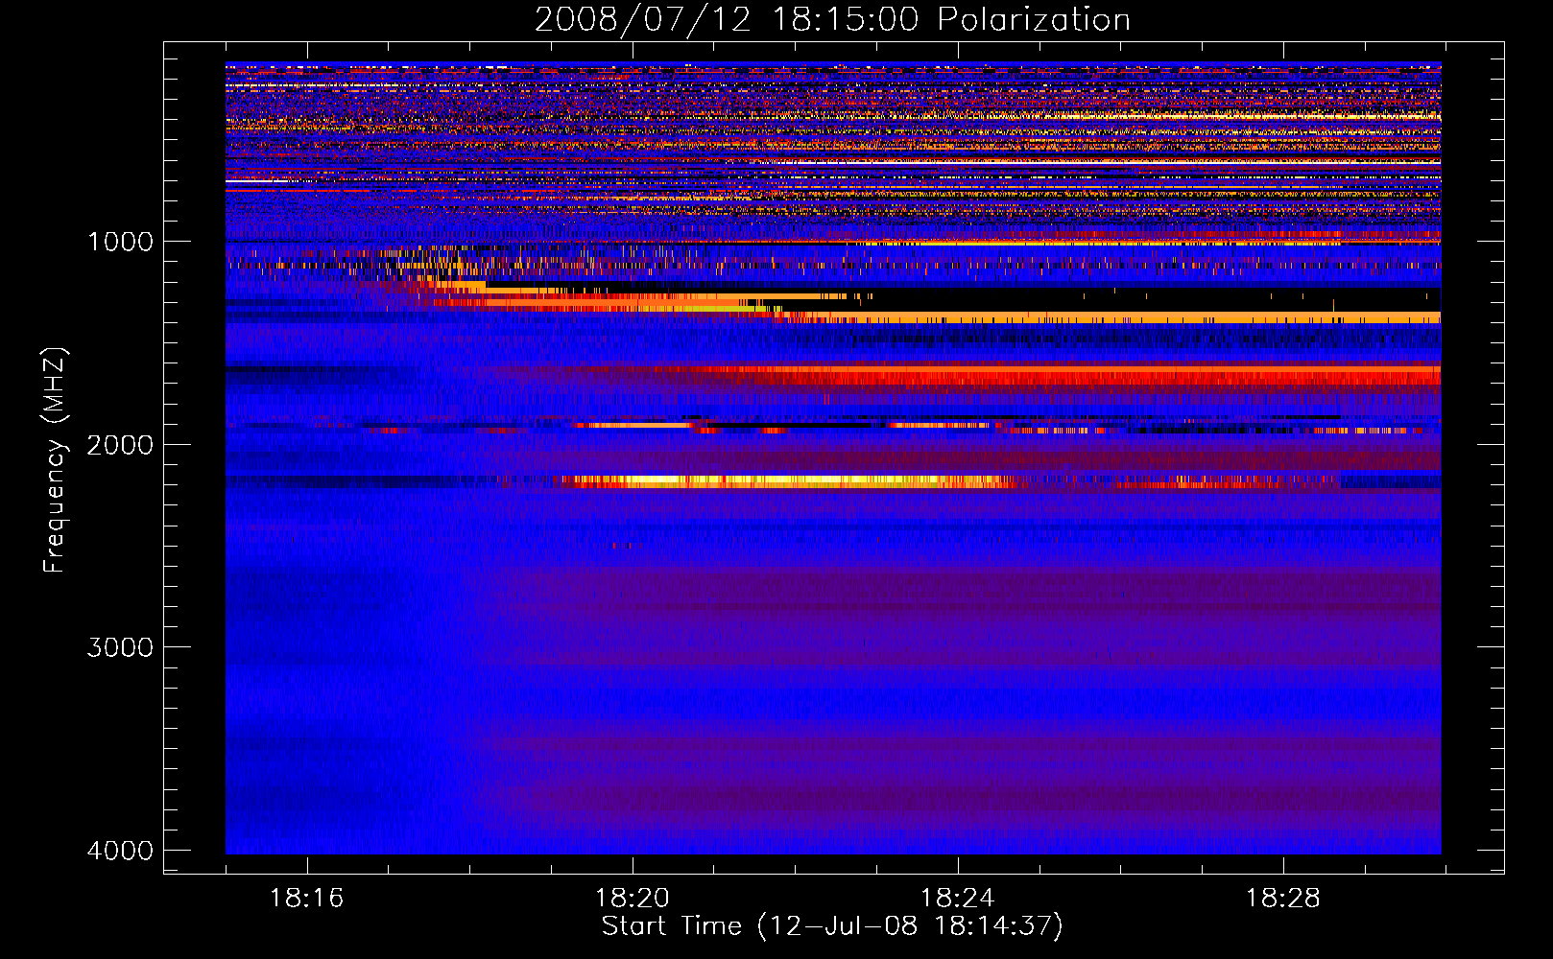The image size is (1553, 959).
Task: Click the 3000 frequency tick label
Action: point(120,647)
